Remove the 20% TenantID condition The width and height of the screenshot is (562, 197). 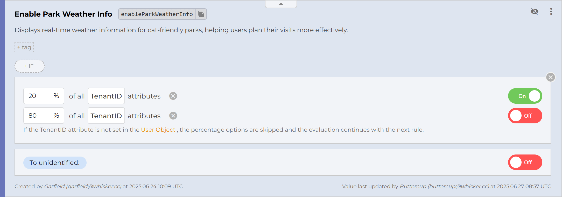(173, 96)
